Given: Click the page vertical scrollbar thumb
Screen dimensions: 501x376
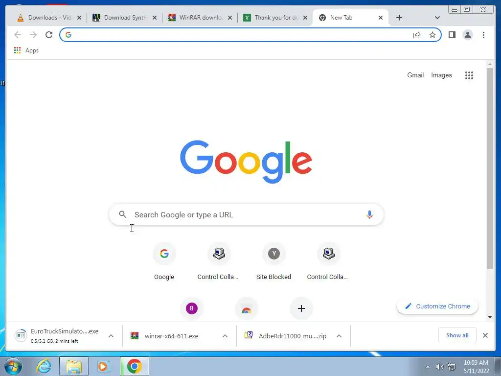Looking at the screenshot, I should tap(490, 169).
